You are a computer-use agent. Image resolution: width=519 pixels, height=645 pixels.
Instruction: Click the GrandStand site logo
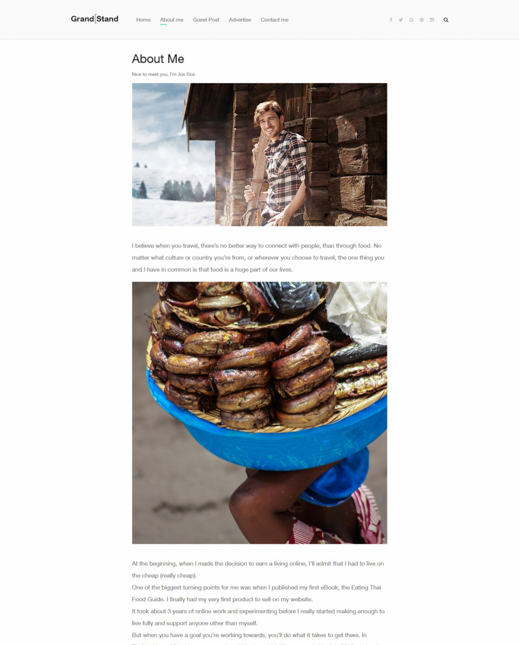pos(94,19)
